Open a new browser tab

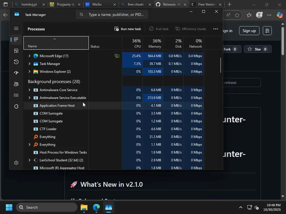click(x=230, y=4)
